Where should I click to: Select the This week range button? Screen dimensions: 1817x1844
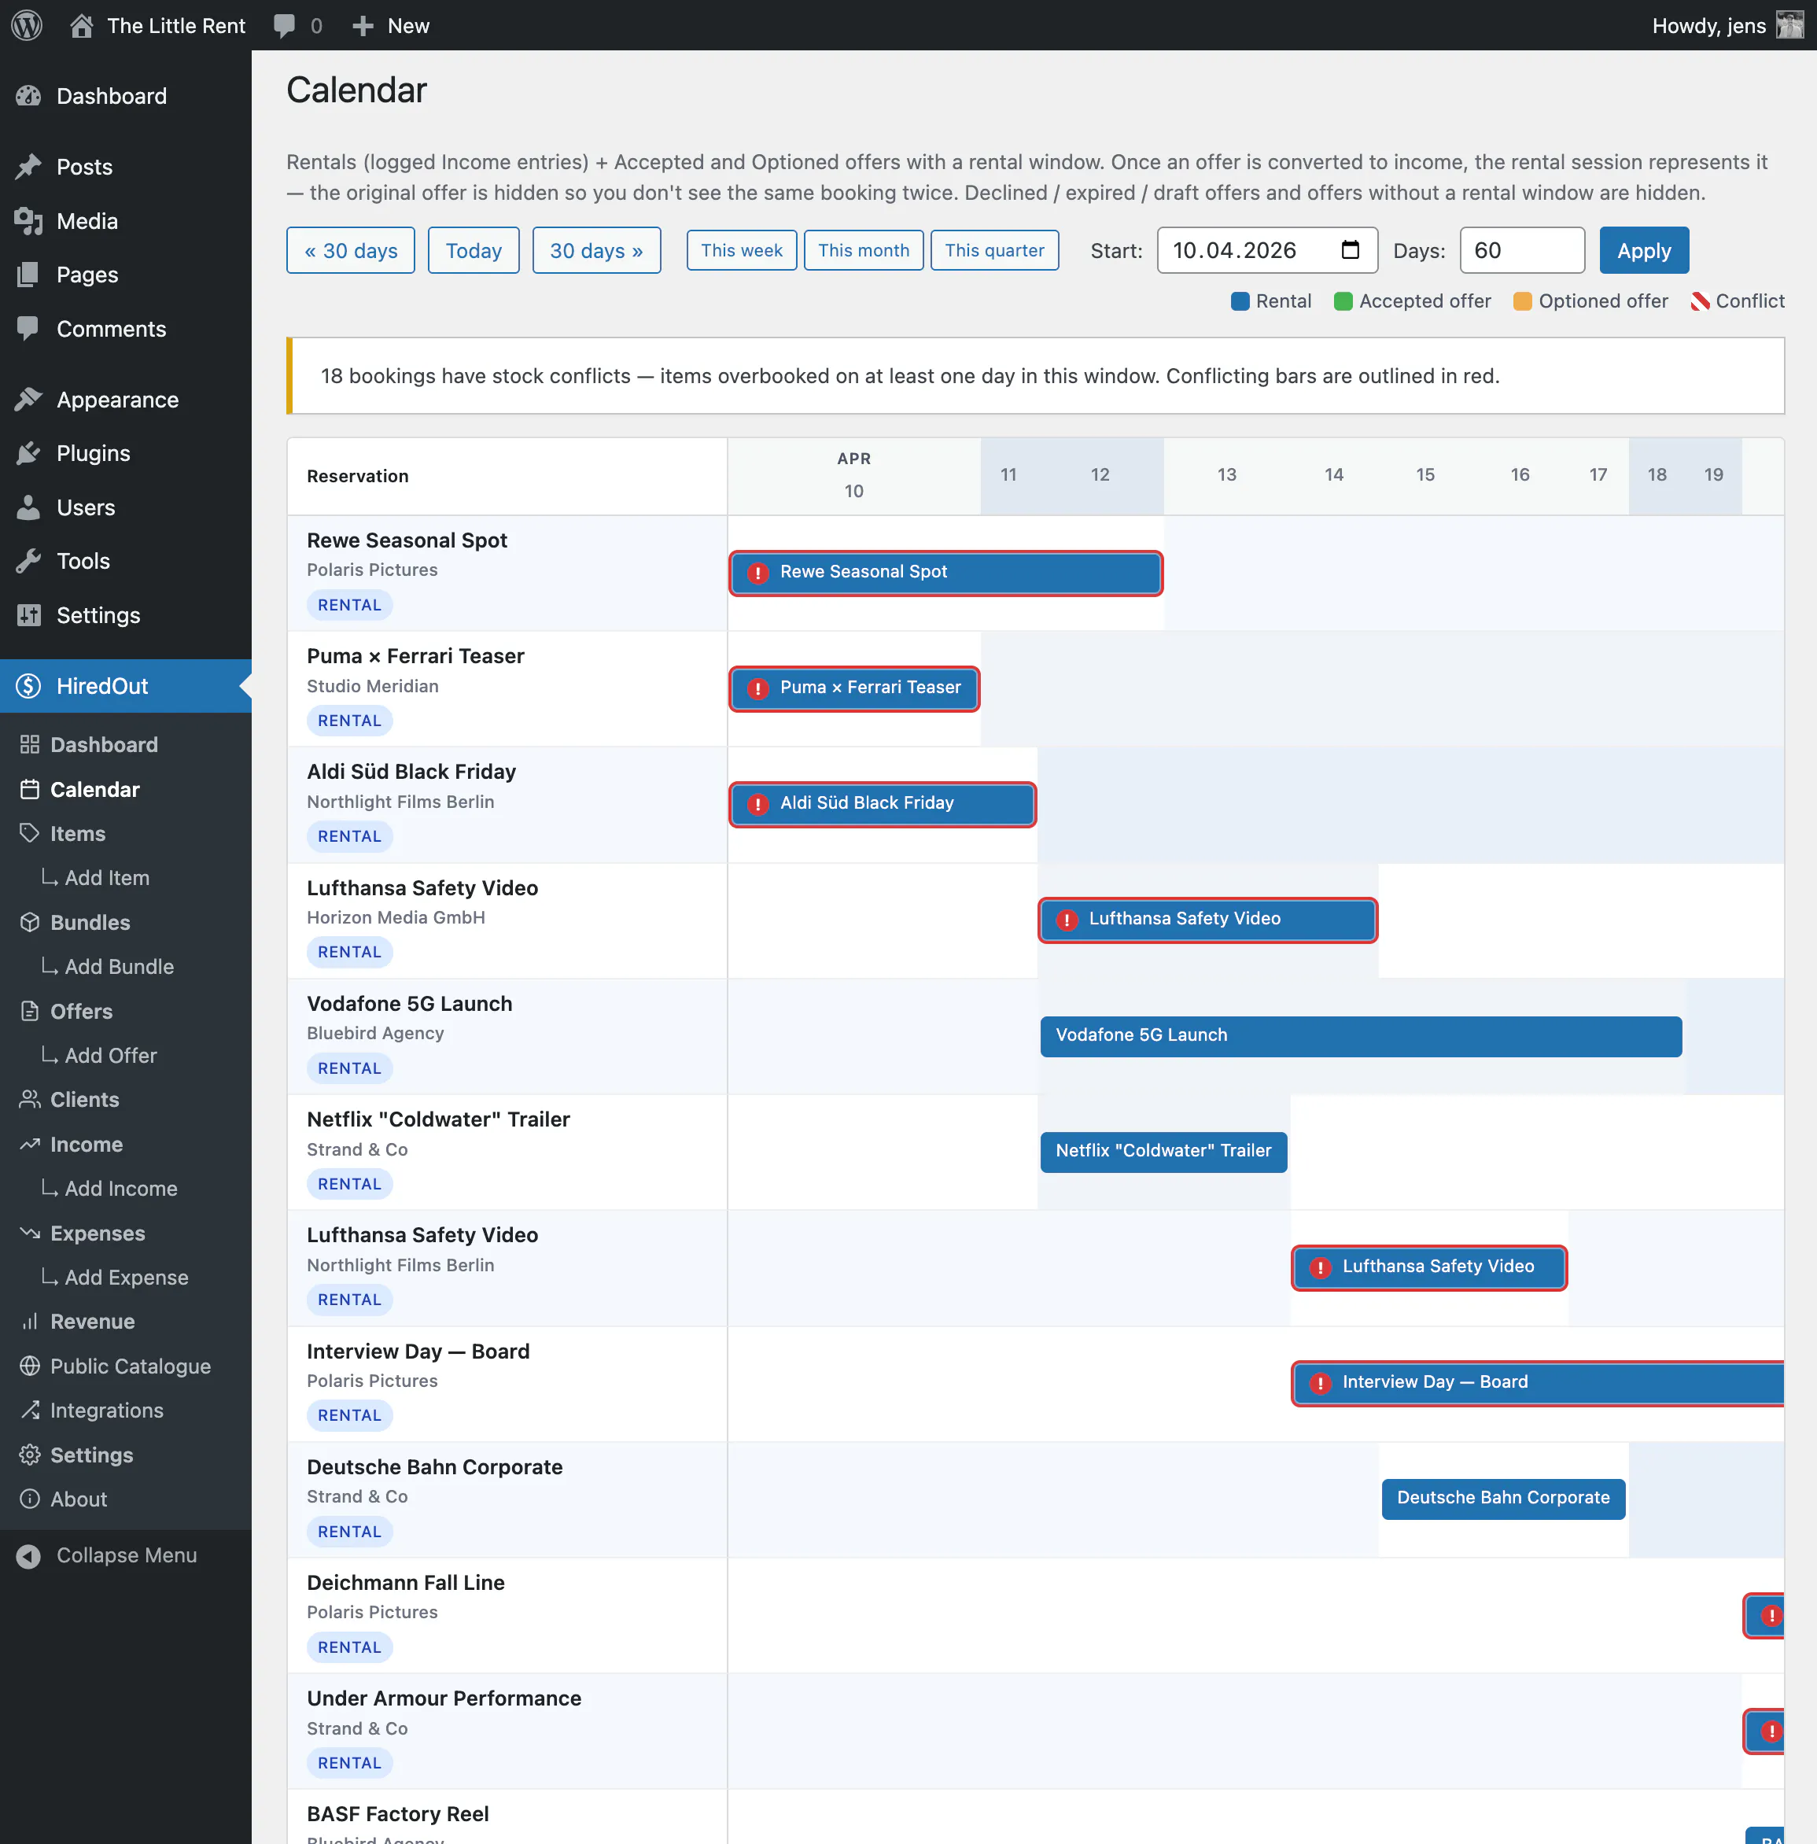pos(742,250)
